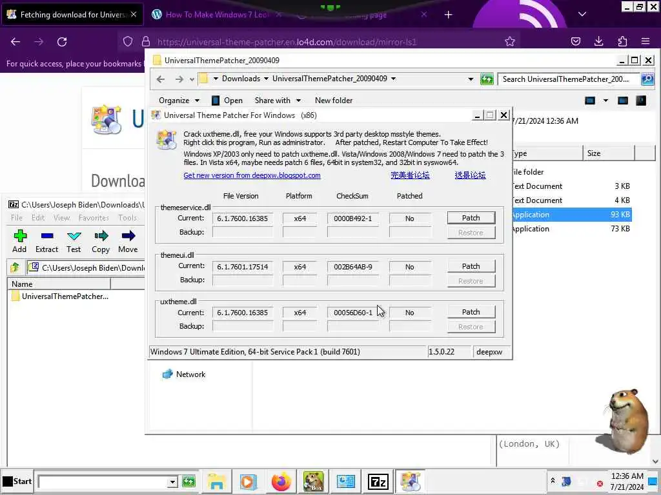
Task: Open 7-Zip taskbar button
Action: pos(378,481)
